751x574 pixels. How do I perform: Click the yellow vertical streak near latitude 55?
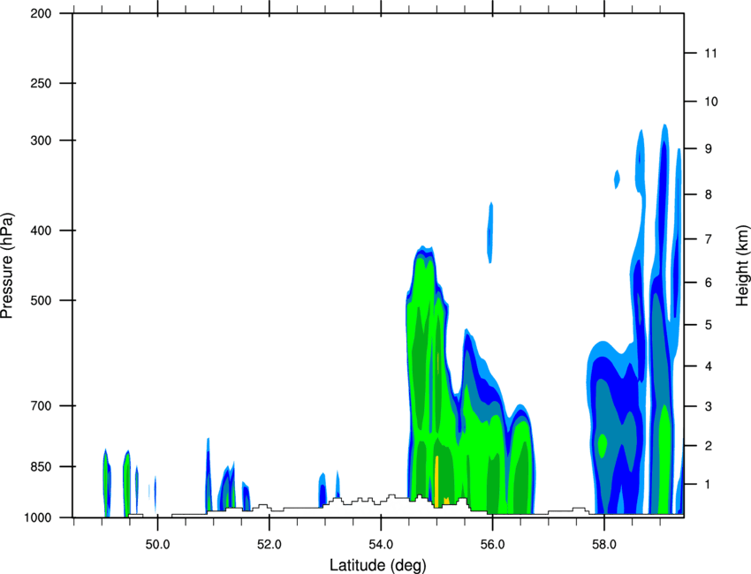436,481
